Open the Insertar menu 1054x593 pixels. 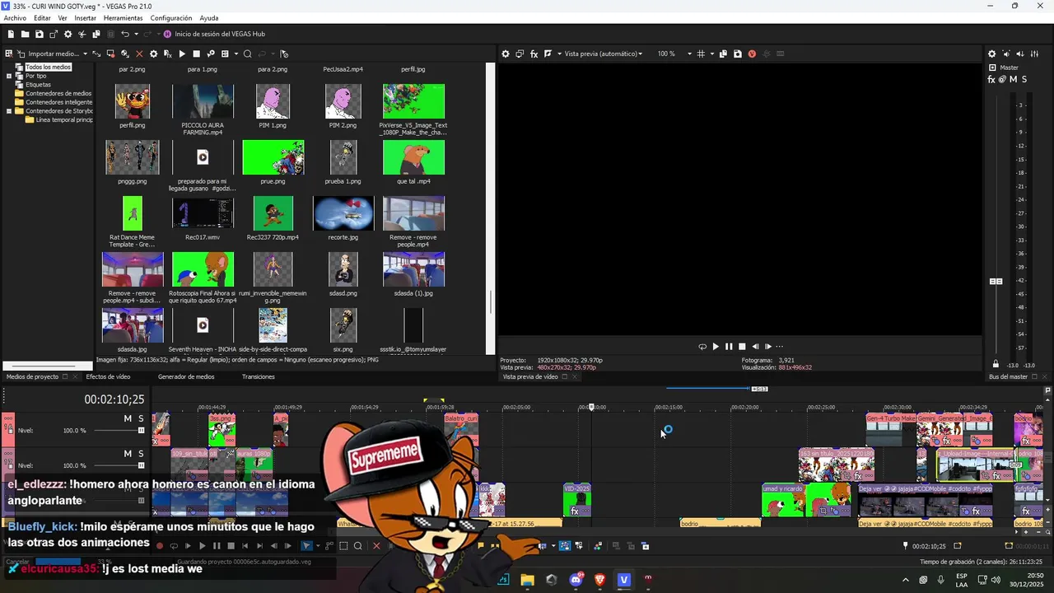point(85,17)
